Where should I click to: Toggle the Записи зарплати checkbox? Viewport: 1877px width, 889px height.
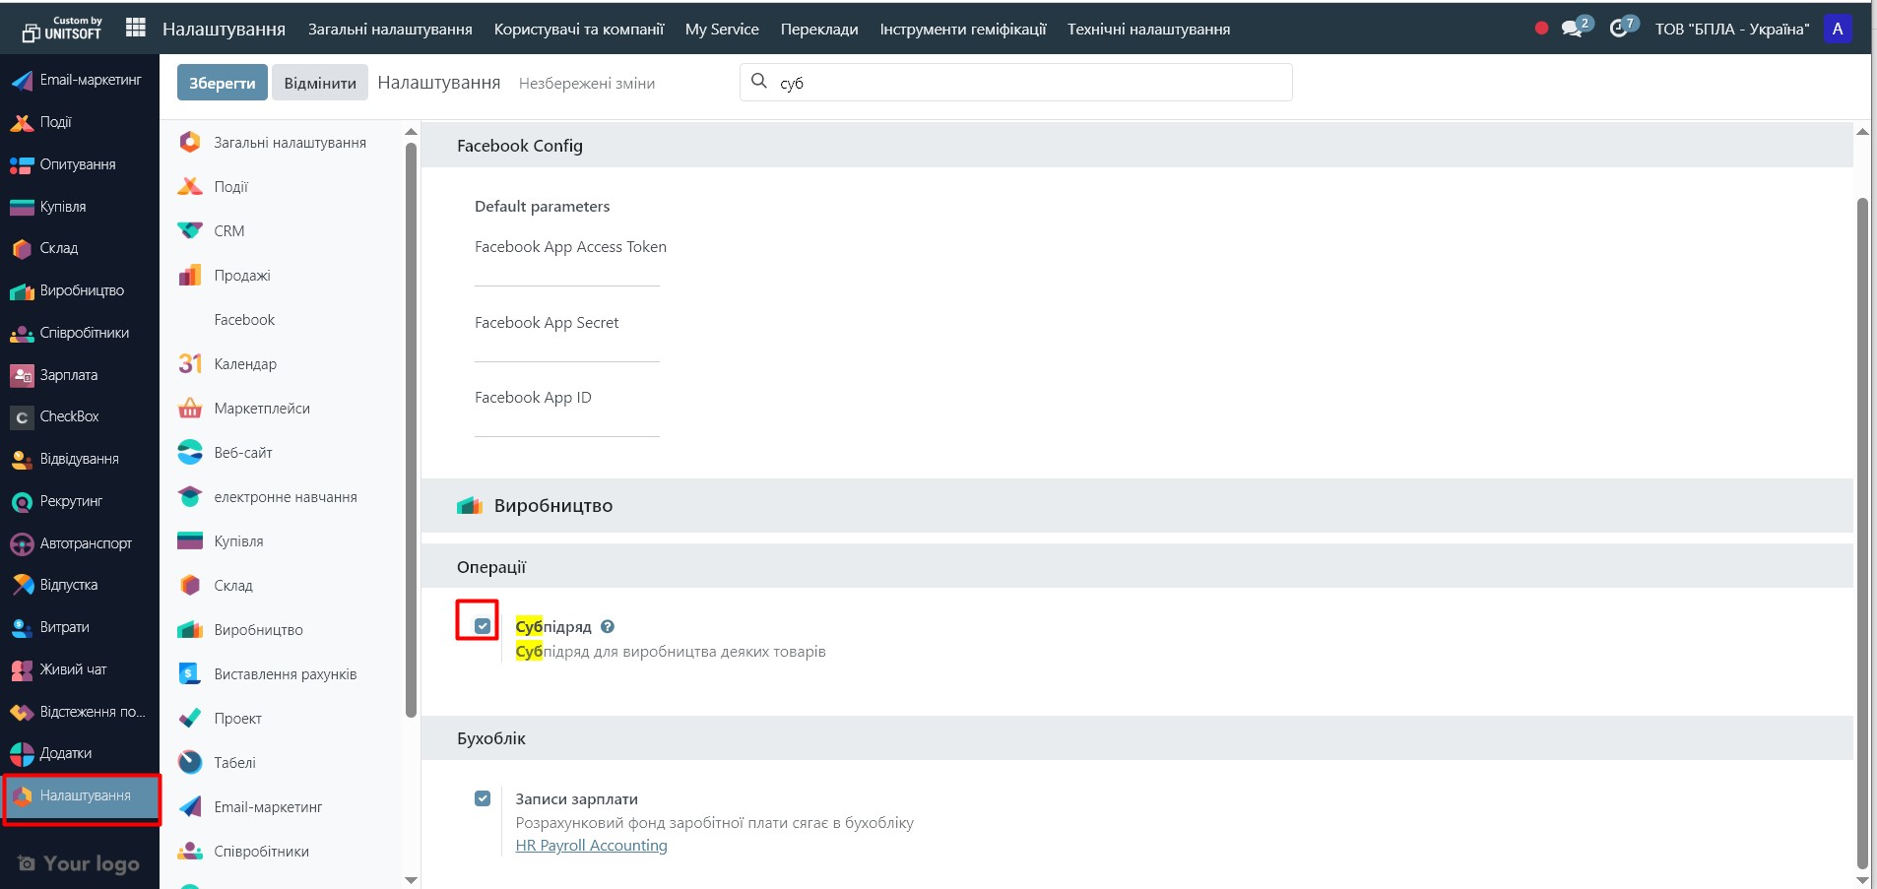click(x=483, y=798)
